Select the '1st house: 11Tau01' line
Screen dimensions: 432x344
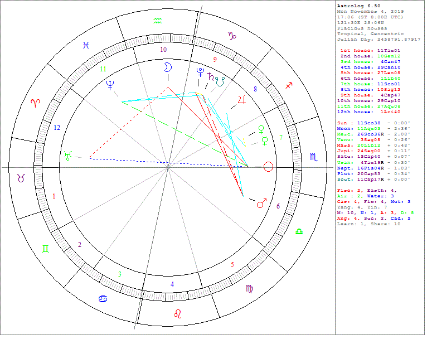click(370, 51)
